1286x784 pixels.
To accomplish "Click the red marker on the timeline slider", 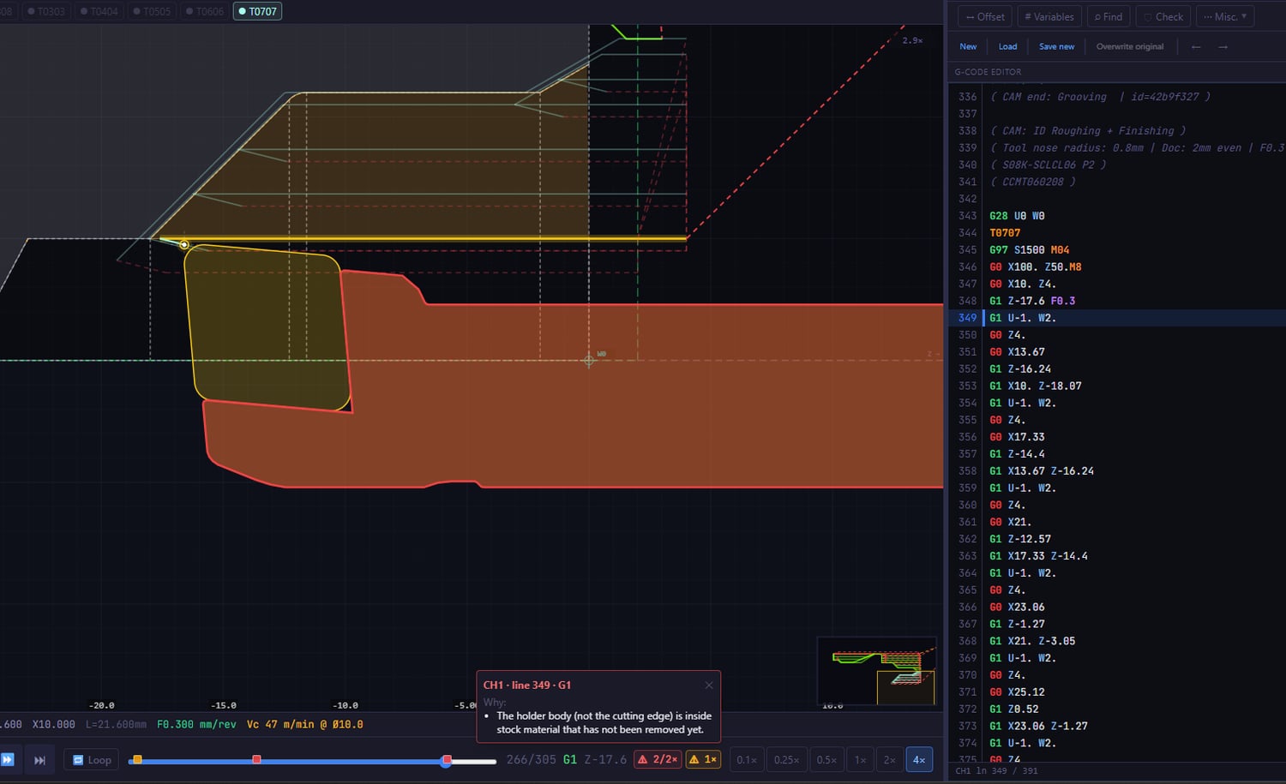I will coord(256,759).
